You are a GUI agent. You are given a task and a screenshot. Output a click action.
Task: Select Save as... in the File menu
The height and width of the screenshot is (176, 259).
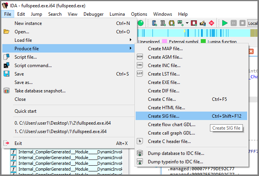[68, 82]
